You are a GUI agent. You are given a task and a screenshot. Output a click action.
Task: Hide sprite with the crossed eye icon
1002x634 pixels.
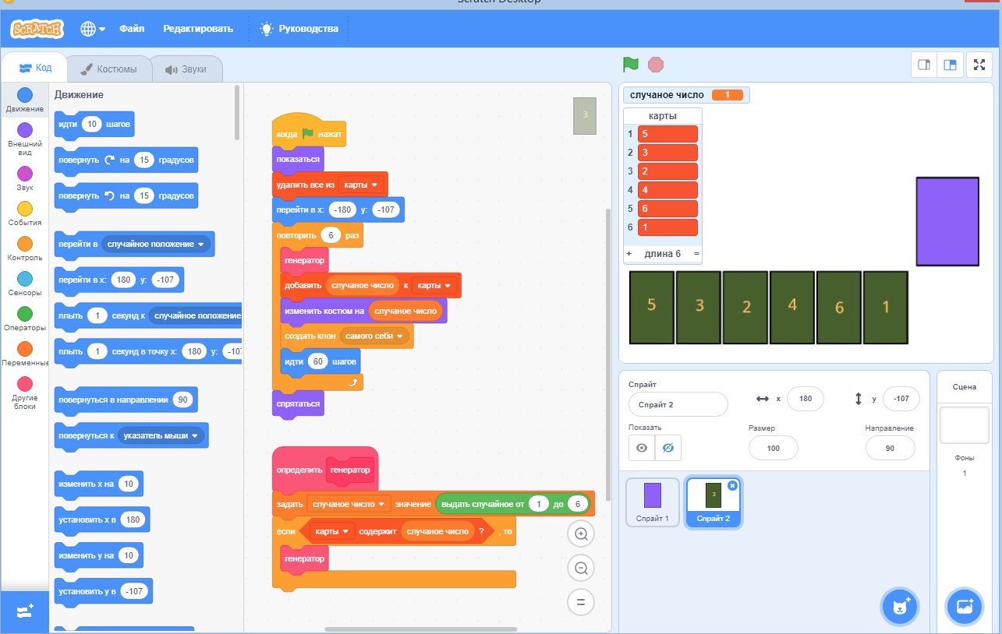point(667,448)
